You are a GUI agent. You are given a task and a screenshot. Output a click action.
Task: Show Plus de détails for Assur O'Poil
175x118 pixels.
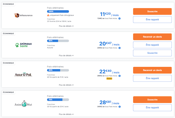point(66,85)
